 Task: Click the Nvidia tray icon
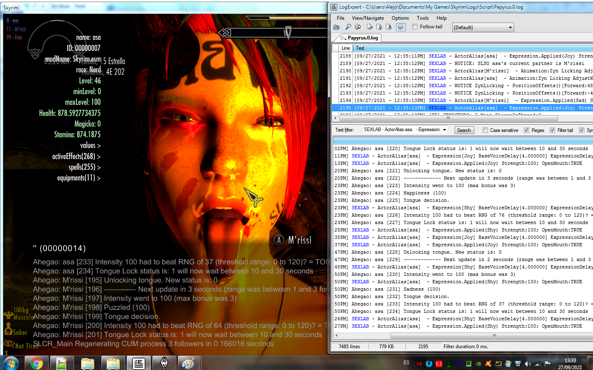478,364
